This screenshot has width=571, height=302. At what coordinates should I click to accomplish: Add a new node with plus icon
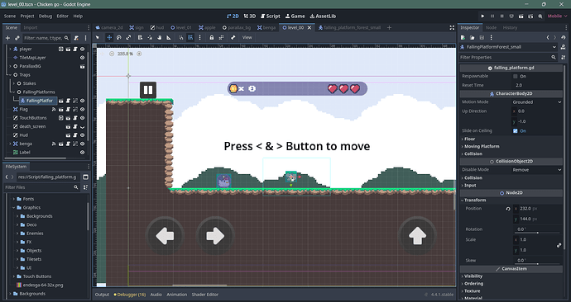[7, 38]
